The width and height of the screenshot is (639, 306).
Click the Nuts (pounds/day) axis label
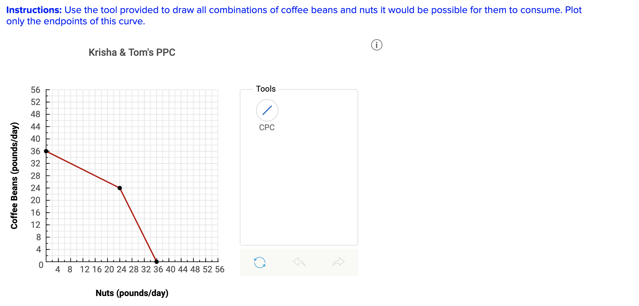(132, 293)
